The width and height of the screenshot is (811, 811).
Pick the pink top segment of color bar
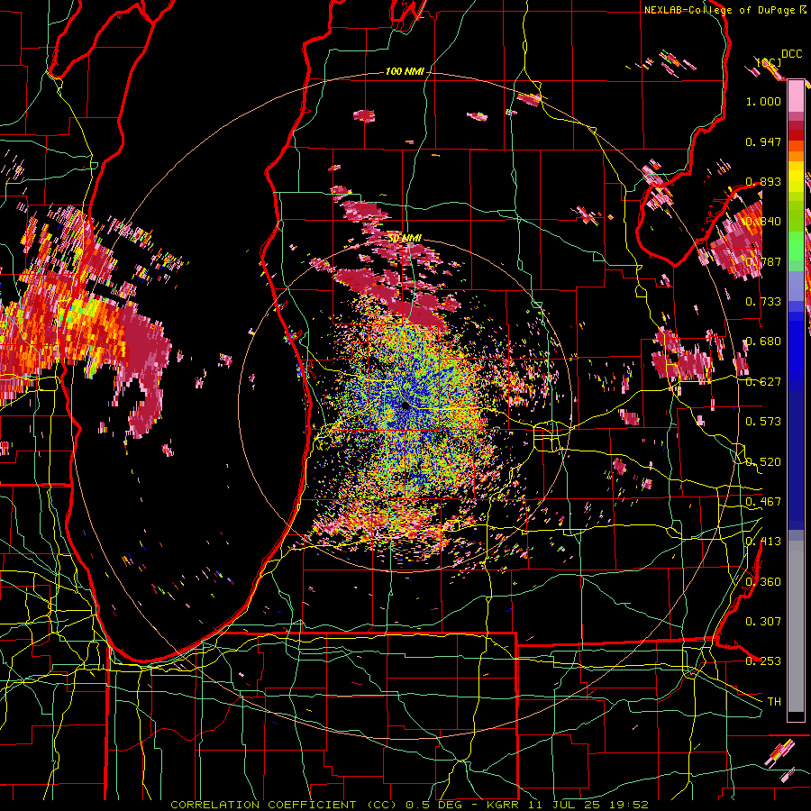796,96
